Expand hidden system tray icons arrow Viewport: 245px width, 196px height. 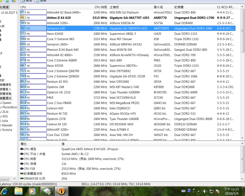[199, 191]
